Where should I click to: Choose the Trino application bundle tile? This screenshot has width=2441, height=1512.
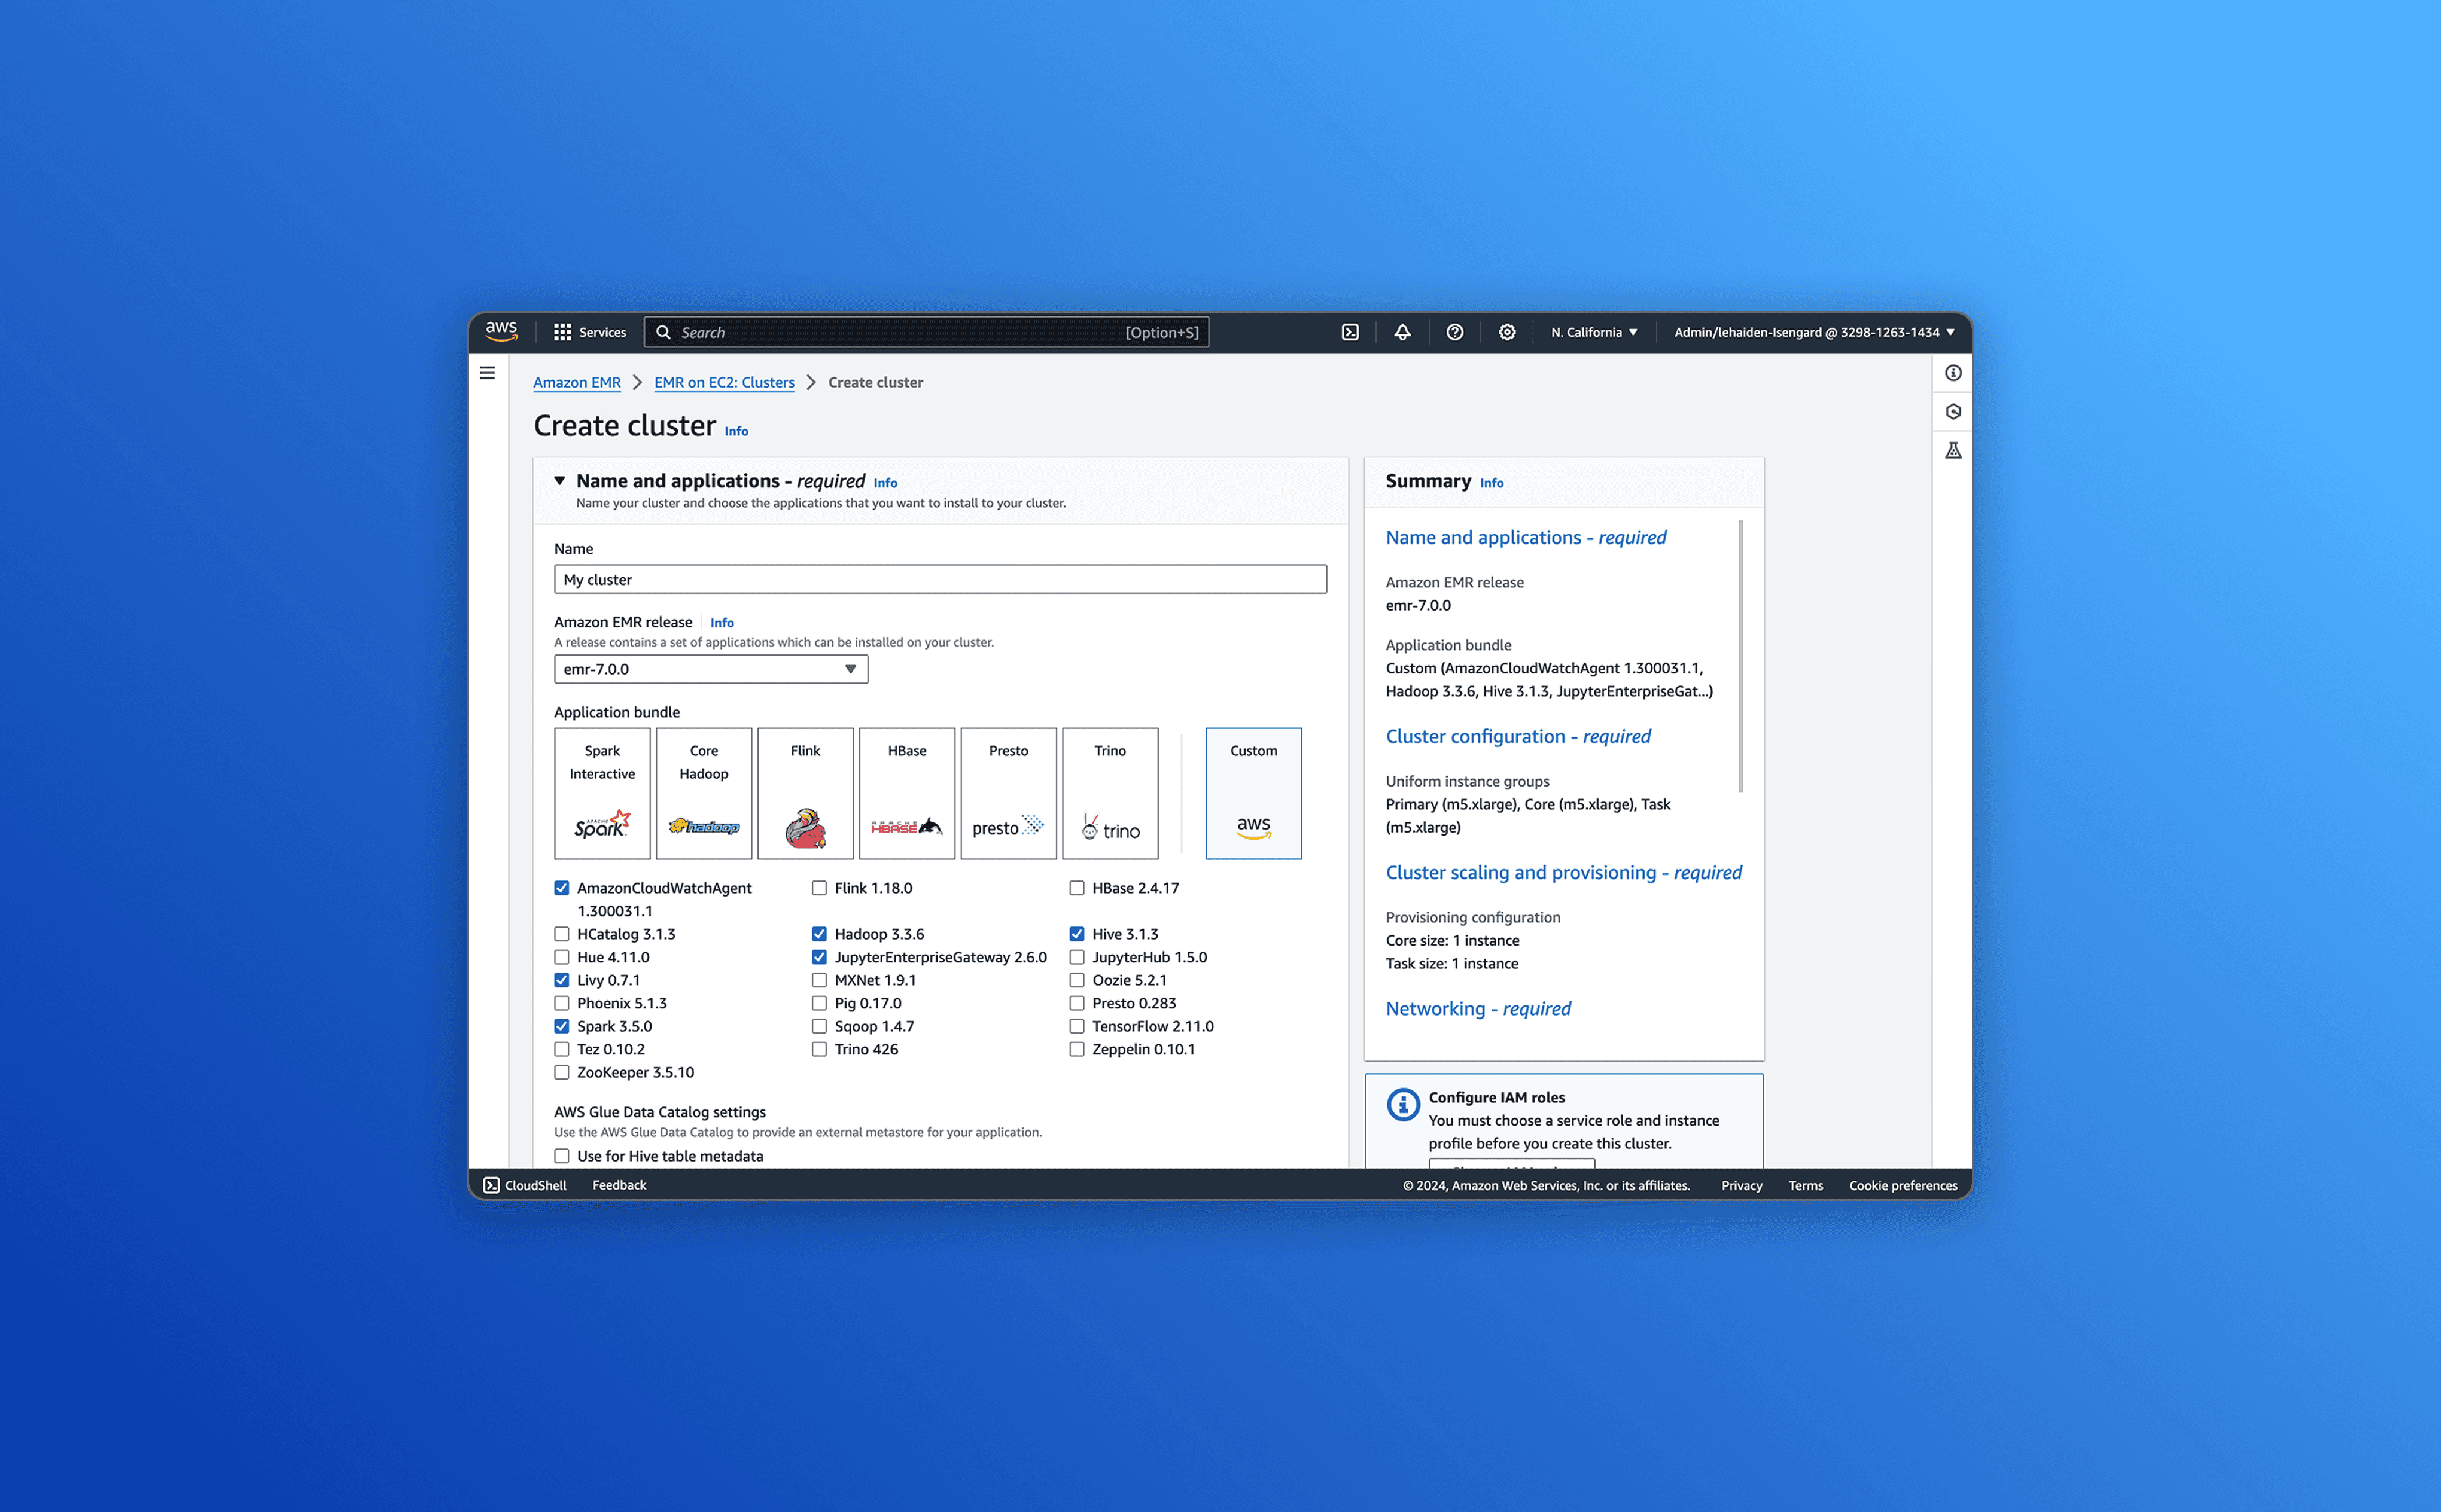[x=1110, y=793]
